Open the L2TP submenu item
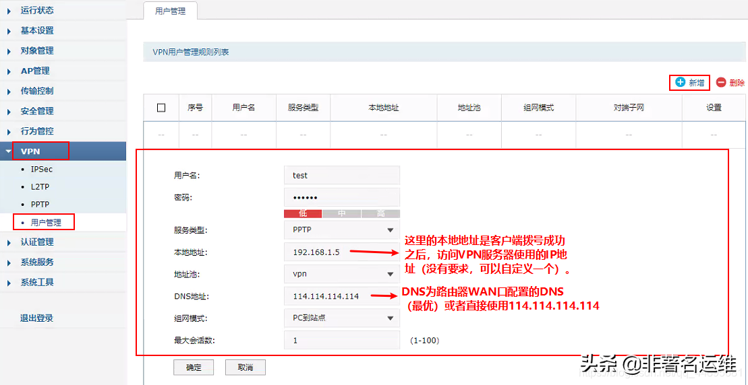Viewport: 748px width, 385px height. (x=40, y=186)
